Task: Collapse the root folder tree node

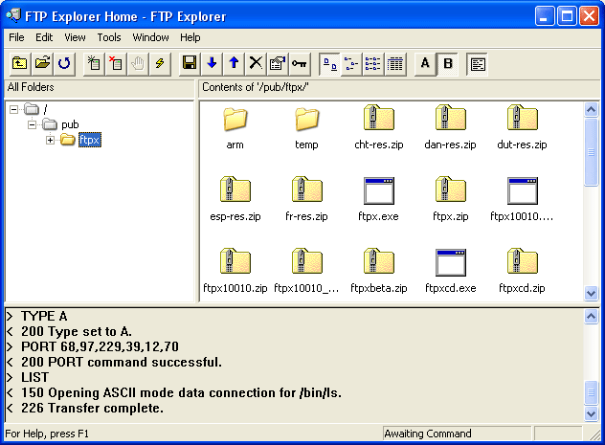Action: tap(14, 108)
